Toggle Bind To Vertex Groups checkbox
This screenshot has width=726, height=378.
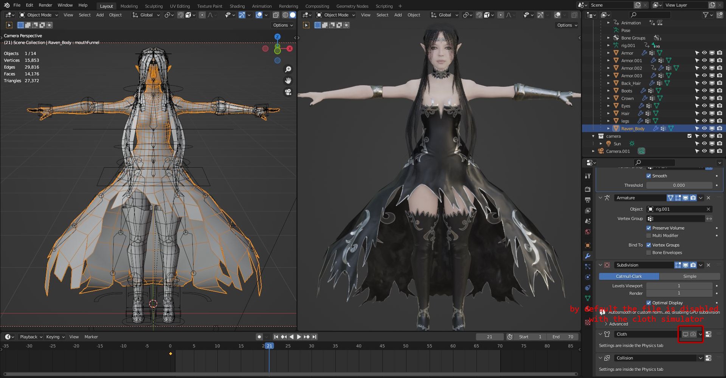[x=649, y=245]
